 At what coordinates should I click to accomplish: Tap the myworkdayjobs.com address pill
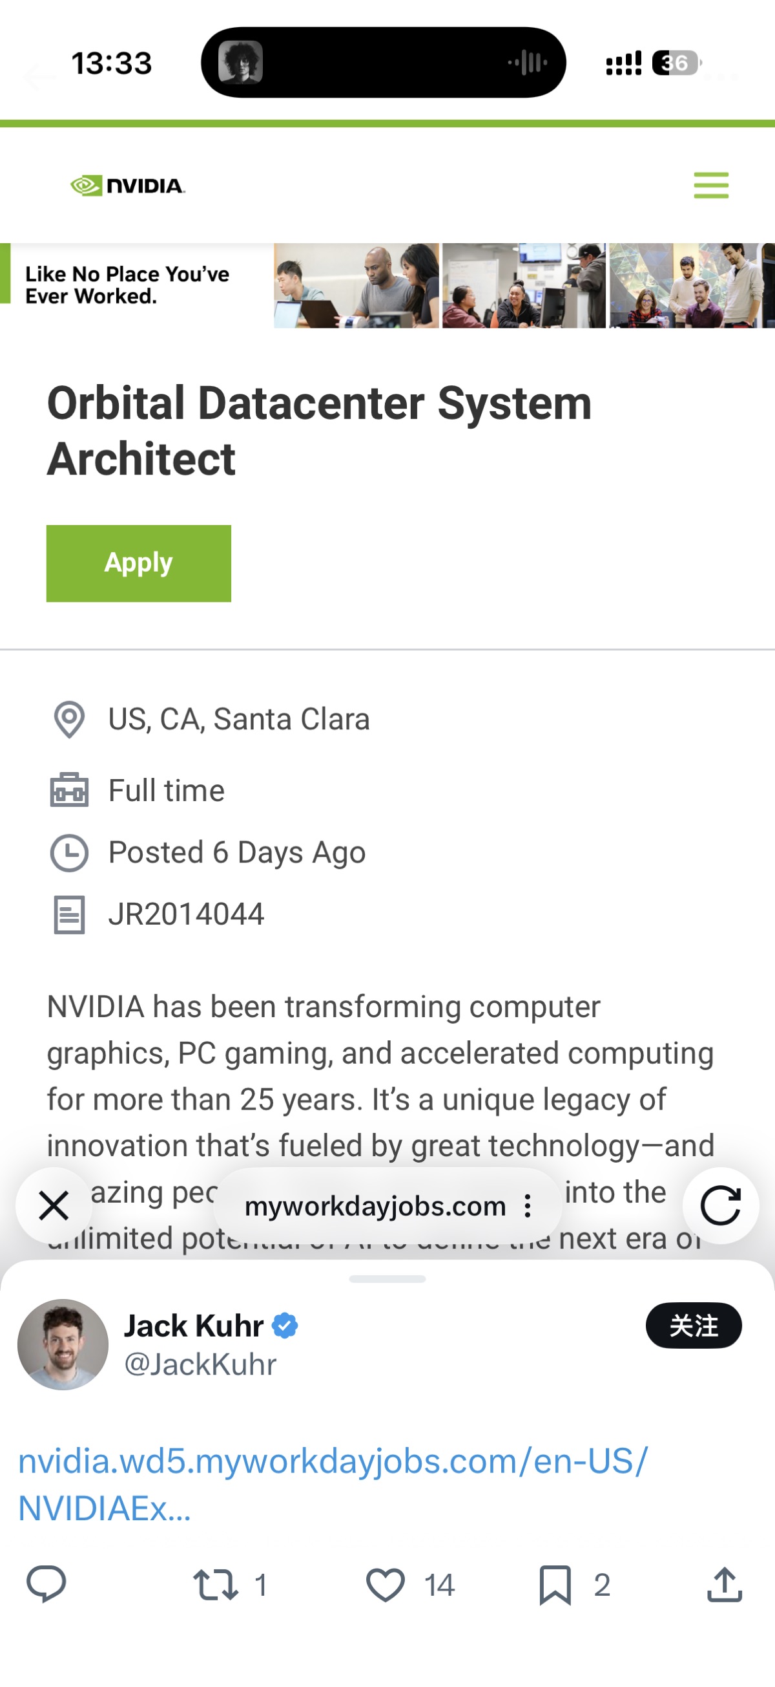375,1206
